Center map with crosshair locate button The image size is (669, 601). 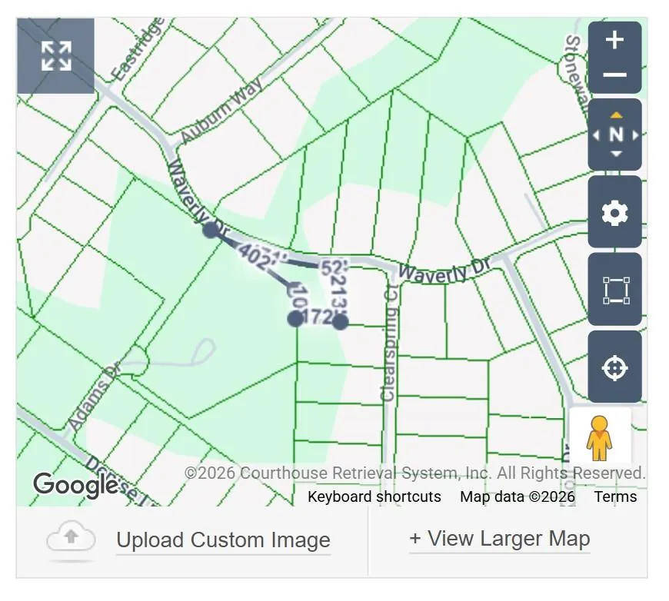614,367
